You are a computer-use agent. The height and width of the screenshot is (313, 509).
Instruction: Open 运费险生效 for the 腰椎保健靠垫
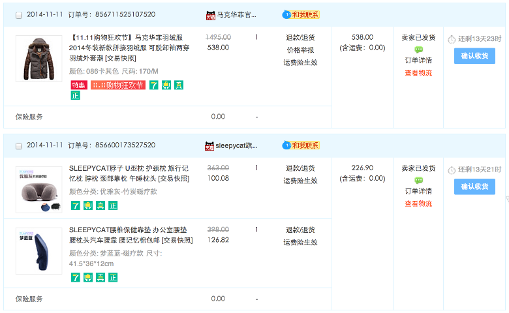300,243
